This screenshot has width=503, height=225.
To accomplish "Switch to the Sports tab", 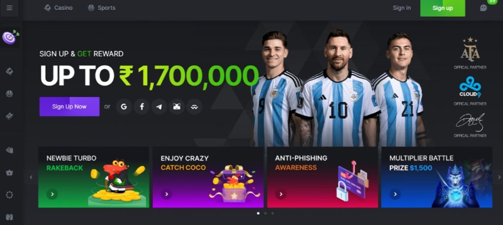I will coord(102,8).
